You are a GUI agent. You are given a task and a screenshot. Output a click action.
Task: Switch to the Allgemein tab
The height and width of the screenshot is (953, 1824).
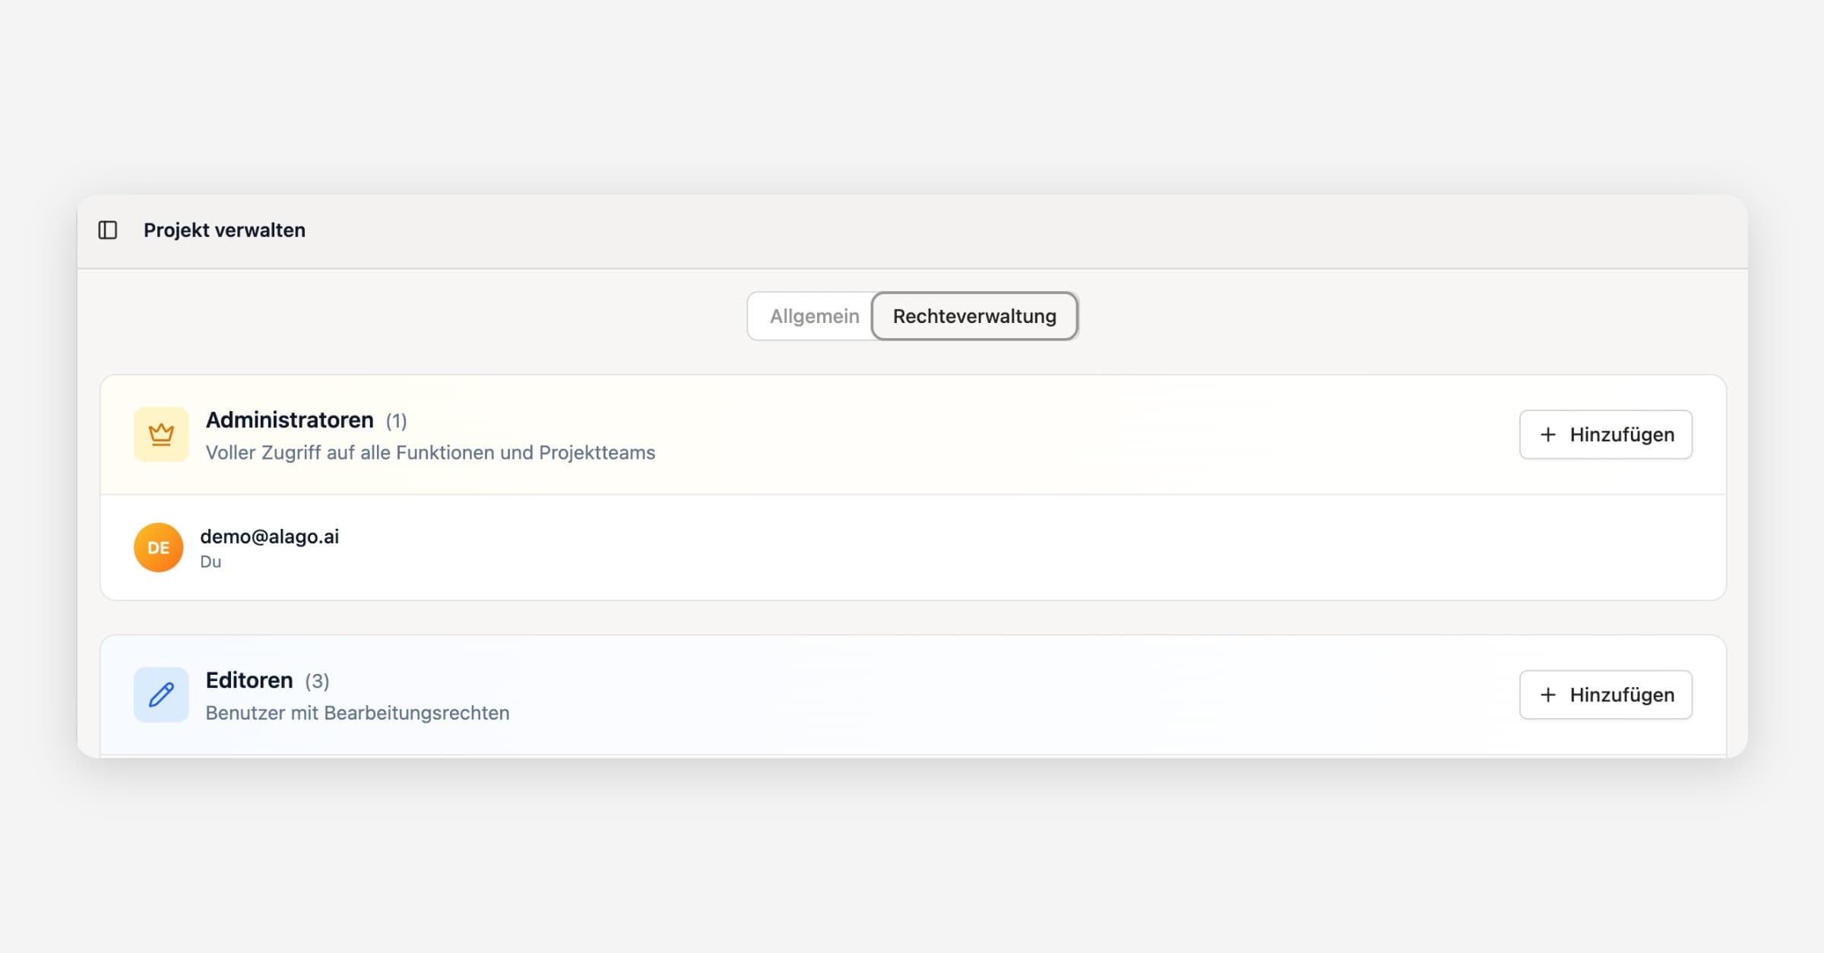point(814,316)
